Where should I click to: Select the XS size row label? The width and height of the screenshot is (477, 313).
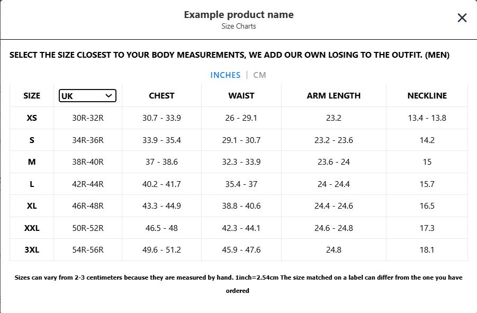pyautogui.click(x=32, y=118)
